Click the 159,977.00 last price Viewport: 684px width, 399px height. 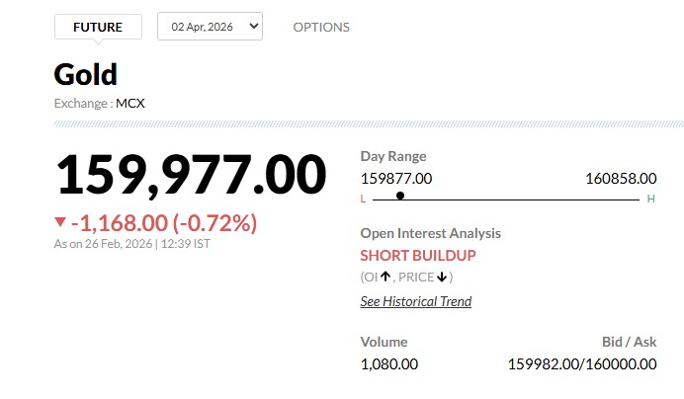tap(190, 175)
